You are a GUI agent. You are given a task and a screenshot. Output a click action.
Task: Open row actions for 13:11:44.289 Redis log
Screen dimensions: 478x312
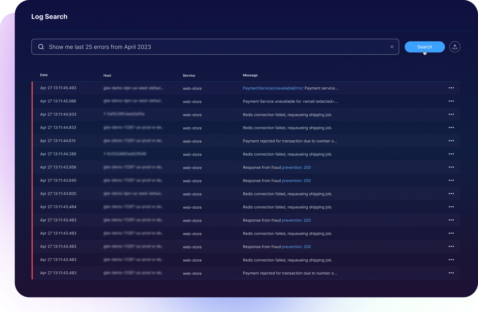[451, 154]
